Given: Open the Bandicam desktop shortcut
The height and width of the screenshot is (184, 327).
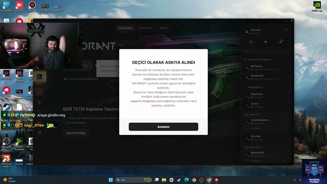Looking at the screenshot, I should (32, 7).
